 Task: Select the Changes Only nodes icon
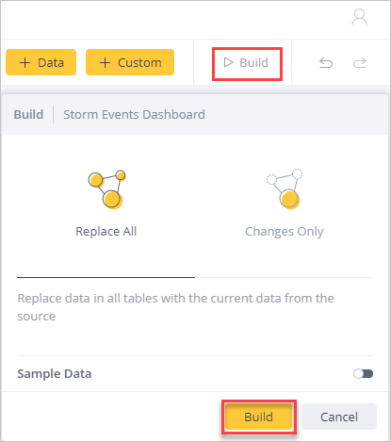(x=285, y=189)
